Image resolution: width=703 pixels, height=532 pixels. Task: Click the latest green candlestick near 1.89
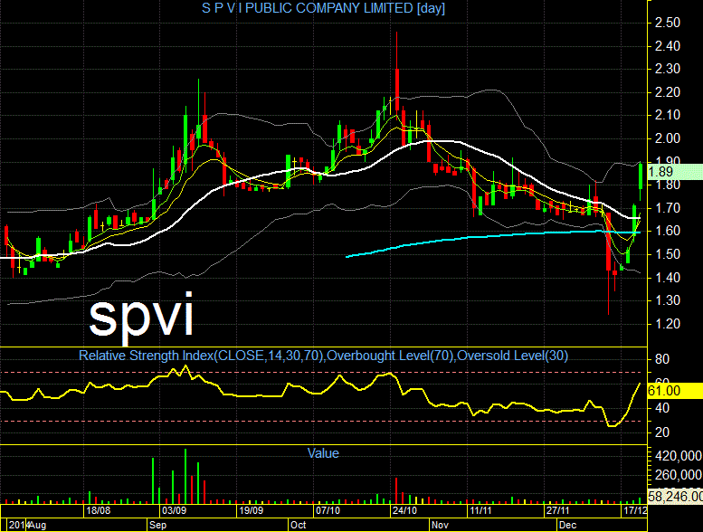(641, 176)
